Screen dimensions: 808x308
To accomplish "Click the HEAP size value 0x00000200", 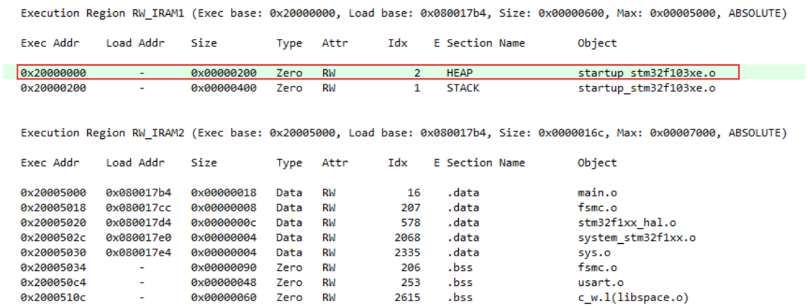I will (x=223, y=73).
